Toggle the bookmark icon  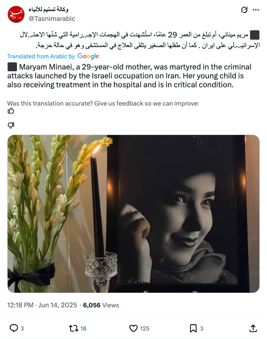pyautogui.click(x=193, y=328)
